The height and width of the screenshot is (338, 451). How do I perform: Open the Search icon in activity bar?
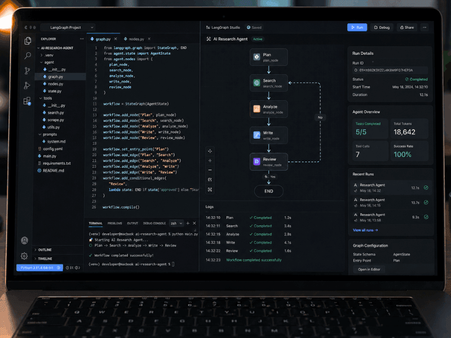[28, 55]
